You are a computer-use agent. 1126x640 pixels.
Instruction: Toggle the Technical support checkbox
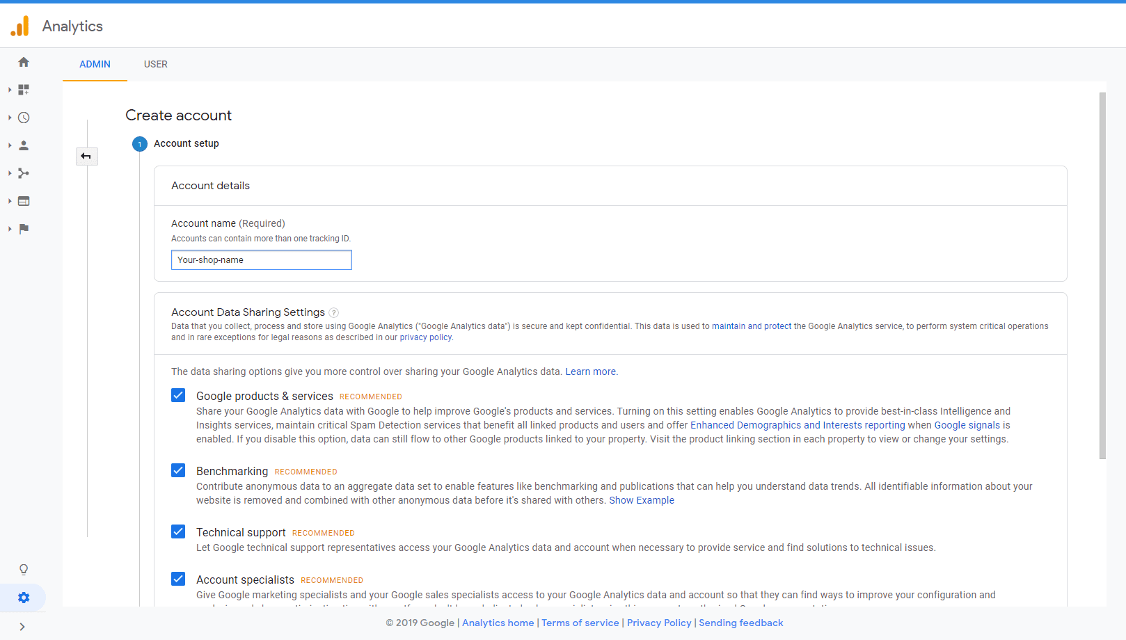pos(178,532)
